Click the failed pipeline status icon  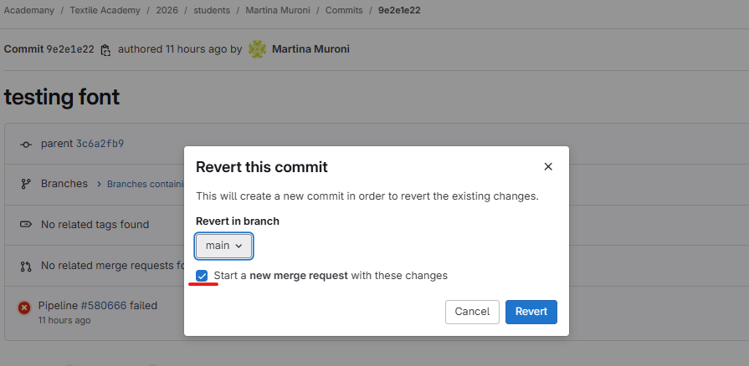point(24,308)
